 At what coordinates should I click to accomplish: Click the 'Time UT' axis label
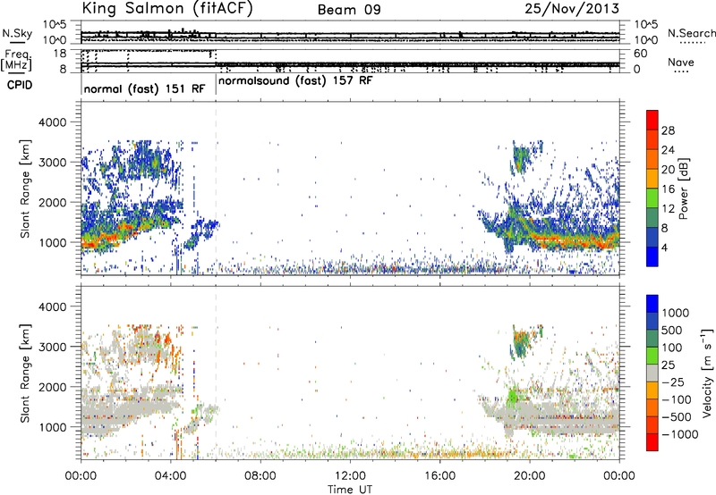coord(350,489)
